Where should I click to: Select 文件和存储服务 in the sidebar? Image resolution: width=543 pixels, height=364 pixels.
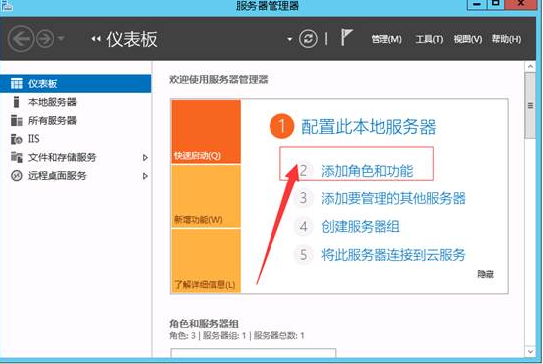tap(75, 157)
